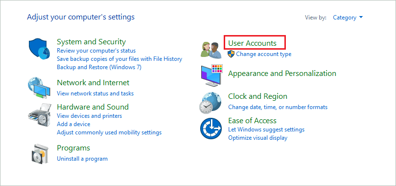The width and height of the screenshot is (396, 186).
Task: Open Appearance and Personalization heading
Action: coord(282,74)
